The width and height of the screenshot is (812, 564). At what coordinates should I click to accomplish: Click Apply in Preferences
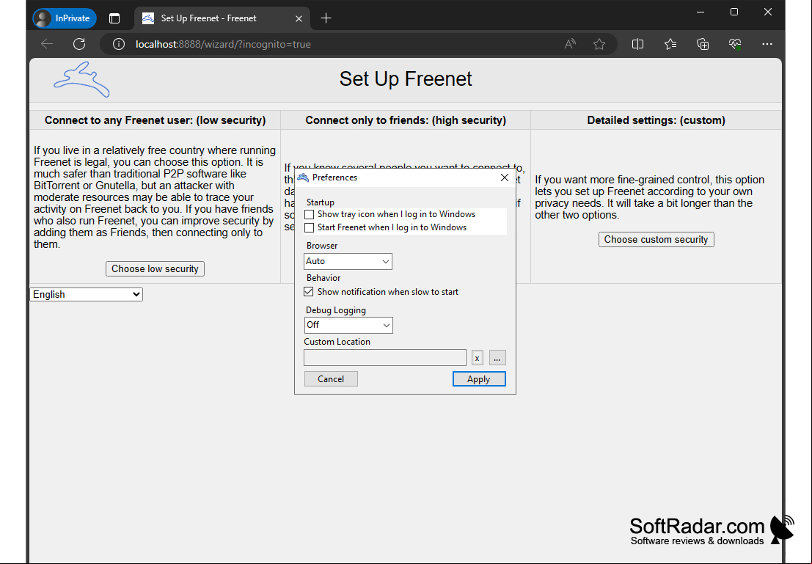coord(479,379)
